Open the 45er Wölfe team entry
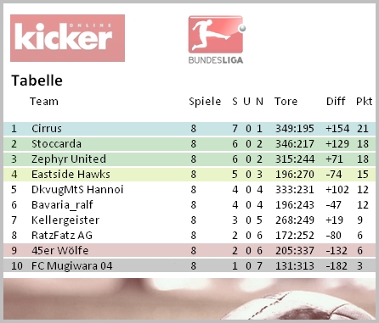Image resolution: width=379 pixels, height=323 pixels. point(59,251)
